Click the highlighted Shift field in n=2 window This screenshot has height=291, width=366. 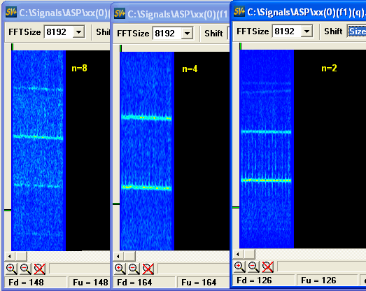357,31
